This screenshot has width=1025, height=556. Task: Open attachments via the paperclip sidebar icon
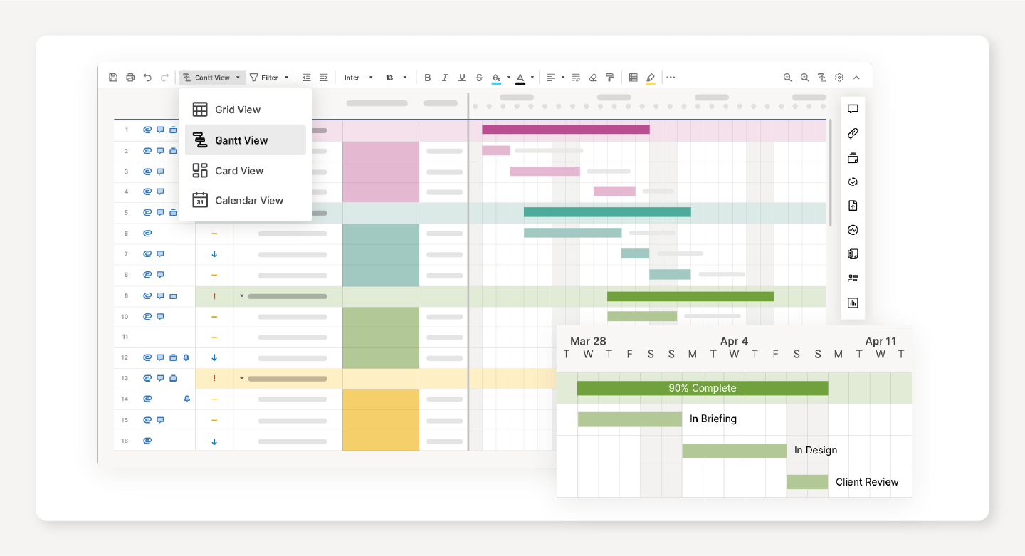[853, 133]
